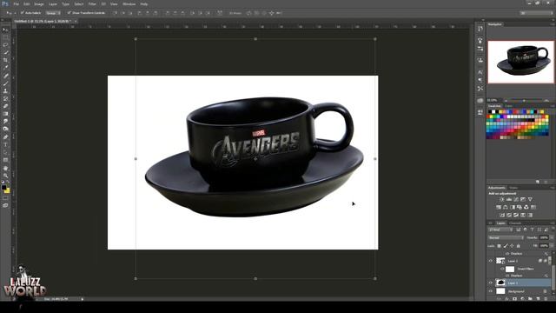Add a Levels adjustment
This screenshot has width=556, height=313.
pos(509,199)
